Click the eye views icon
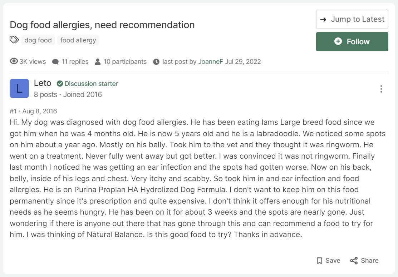The width and height of the screenshot is (398, 277). (14, 61)
